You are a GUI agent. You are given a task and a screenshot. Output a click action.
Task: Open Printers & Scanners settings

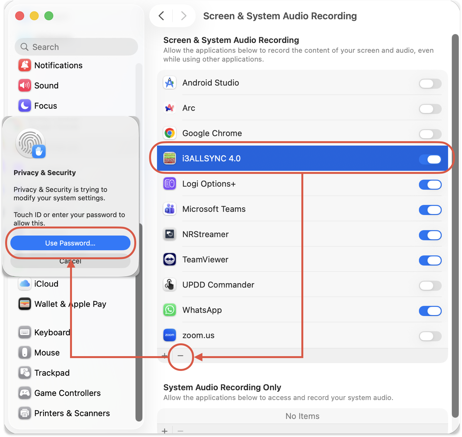pyautogui.click(x=76, y=413)
